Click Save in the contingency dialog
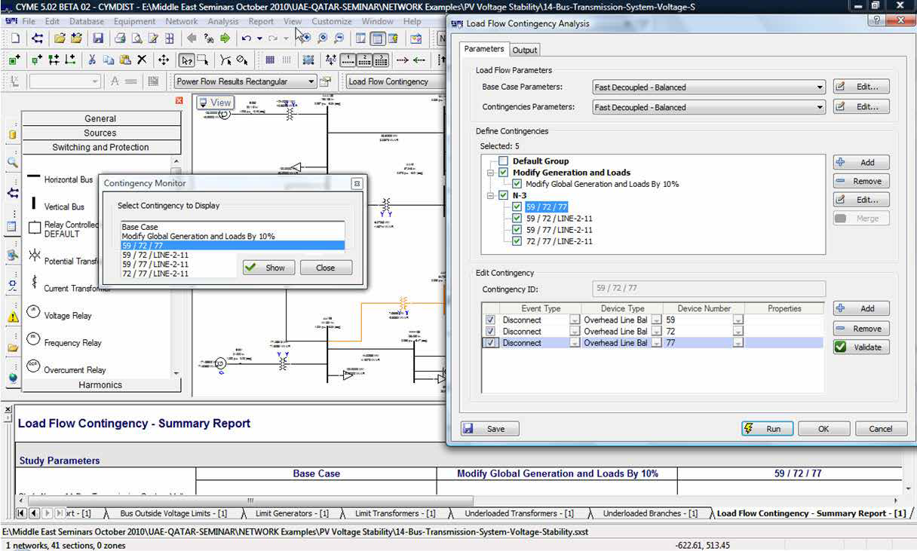The width and height of the screenshot is (917, 551). click(489, 428)
